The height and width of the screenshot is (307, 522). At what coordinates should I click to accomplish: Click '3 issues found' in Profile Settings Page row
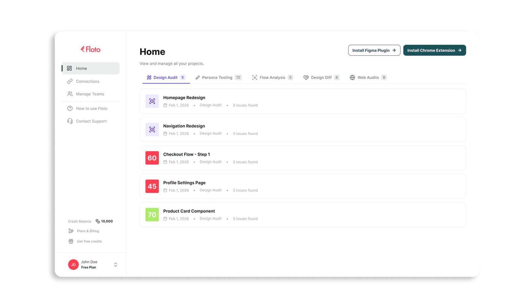(x=245, y=190)
